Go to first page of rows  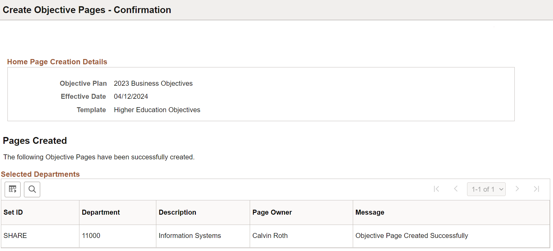(437, 189)
